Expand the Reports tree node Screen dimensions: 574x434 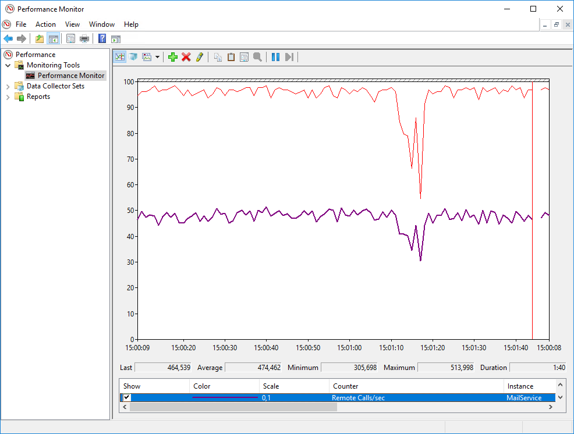point(8,97)
